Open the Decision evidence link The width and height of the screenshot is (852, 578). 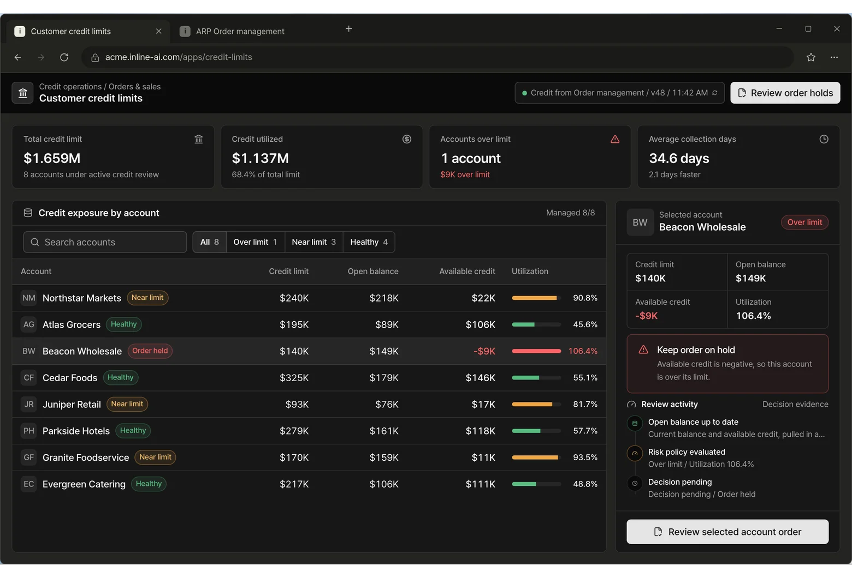coord(795,405)
